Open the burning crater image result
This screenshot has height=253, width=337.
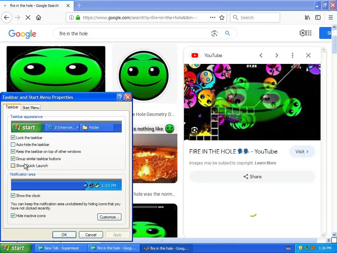click(155, 158)
